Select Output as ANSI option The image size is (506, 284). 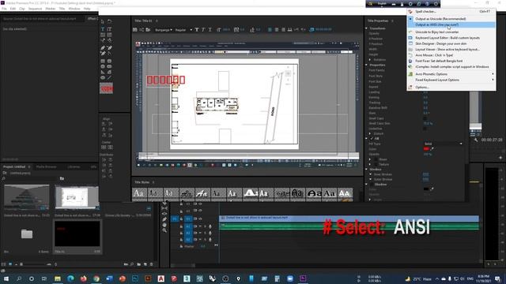click(x=451, y=24)
